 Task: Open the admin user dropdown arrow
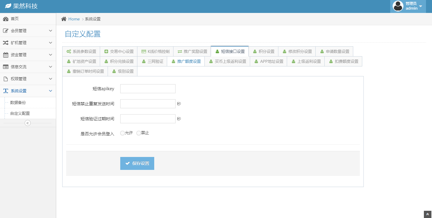click(421, 6)
